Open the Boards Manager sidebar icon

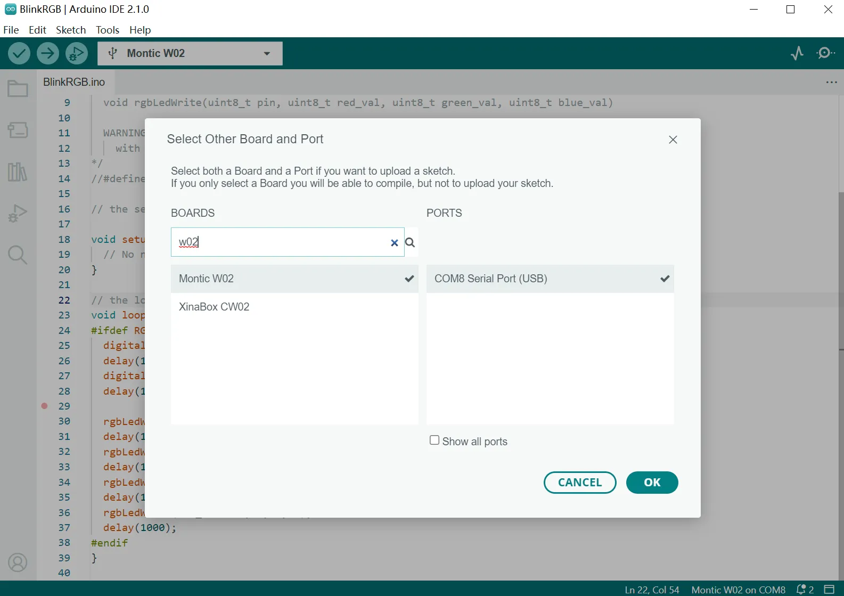18,129
